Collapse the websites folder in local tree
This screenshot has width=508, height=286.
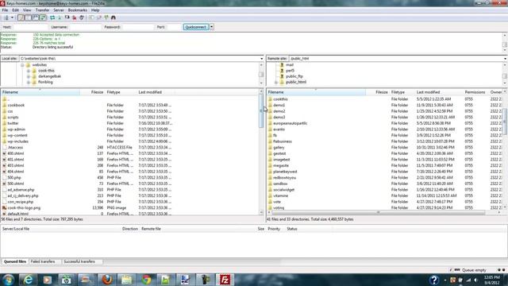coord(22,65)
